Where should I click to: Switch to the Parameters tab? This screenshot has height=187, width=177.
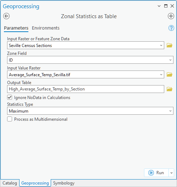pos(16,28)
